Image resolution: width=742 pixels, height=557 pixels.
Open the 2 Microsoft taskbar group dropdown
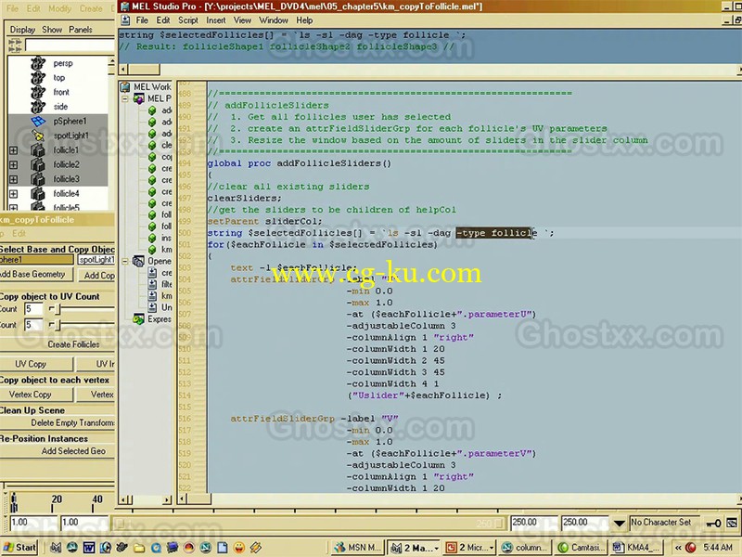492,548
